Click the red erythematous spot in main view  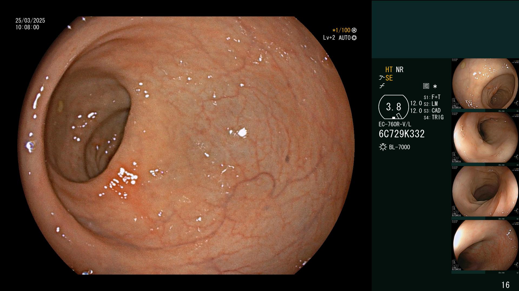coord(123,181)
